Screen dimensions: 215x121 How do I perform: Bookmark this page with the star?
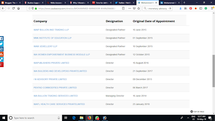(x=139, y=8)
